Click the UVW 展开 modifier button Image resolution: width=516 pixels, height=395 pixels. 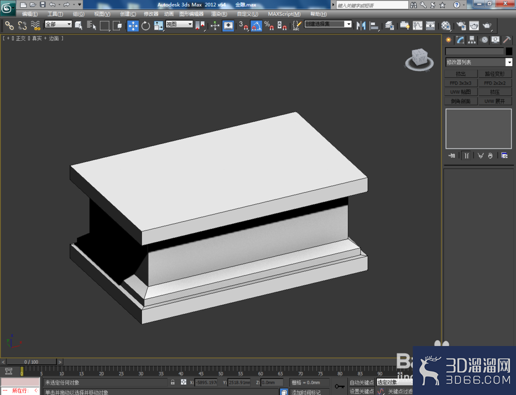coord(495,101)
